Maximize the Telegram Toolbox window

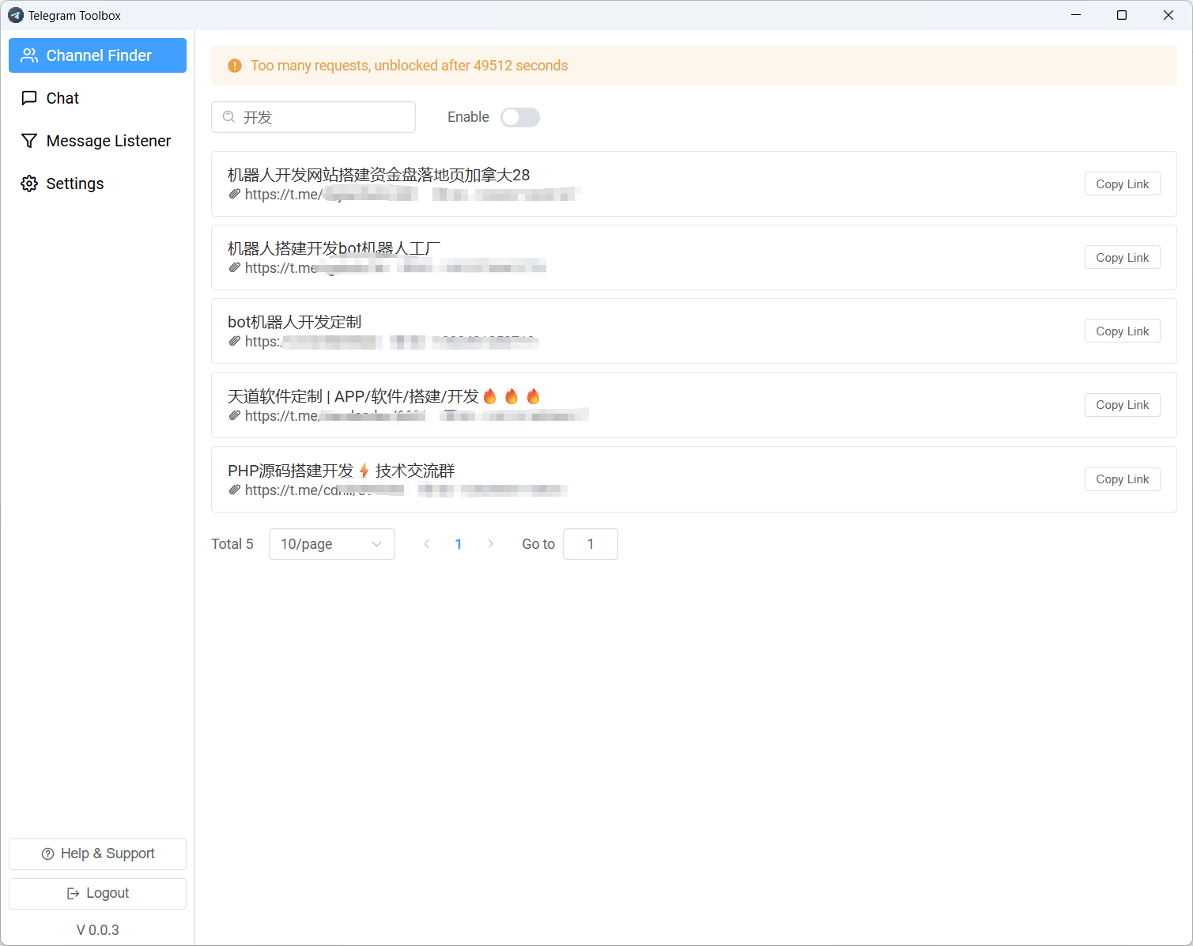click(1122, 15)
